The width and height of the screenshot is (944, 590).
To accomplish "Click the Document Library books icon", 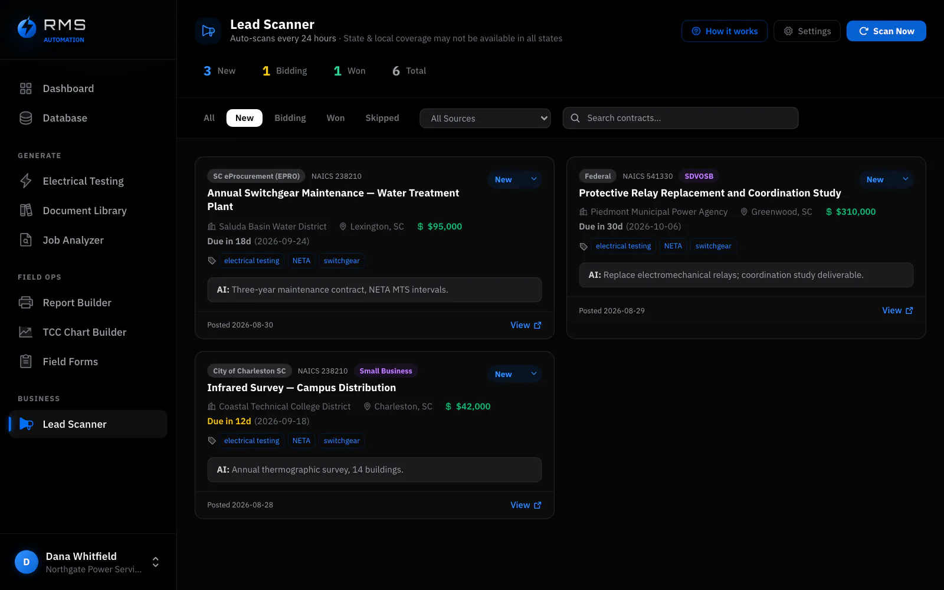I will [x=25, y=211].
